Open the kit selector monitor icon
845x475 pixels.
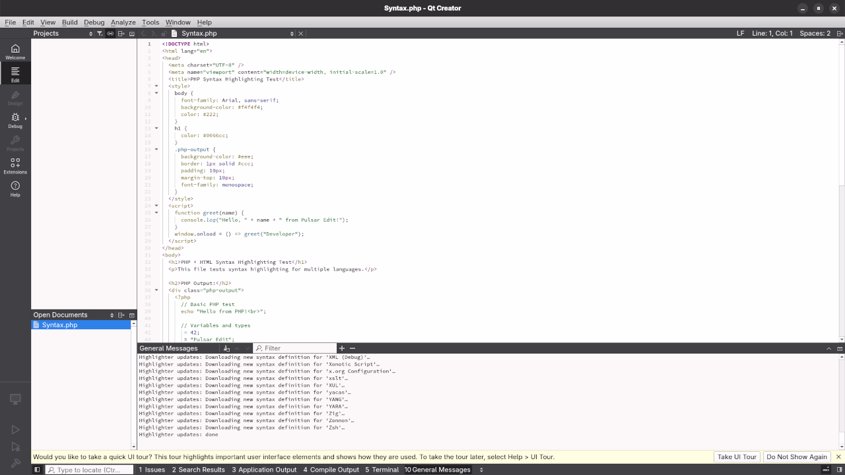pos(15,399)
